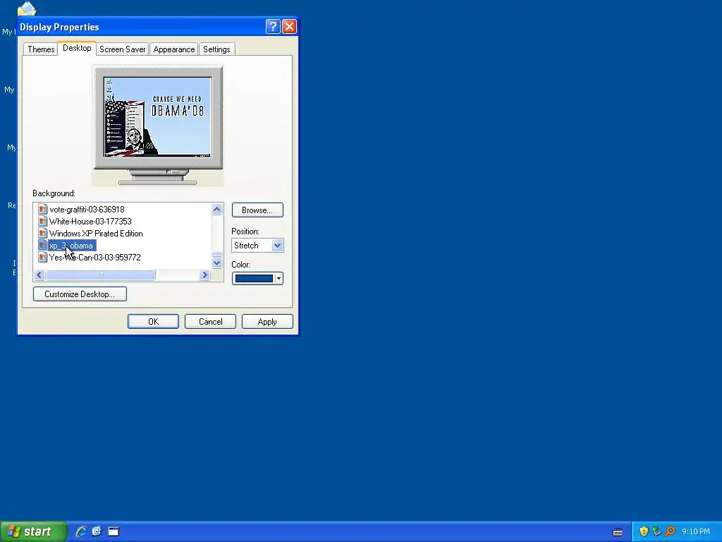Click the Windows XP Pirated Edition file icon
The width and height of the screenshot is (722, 542).
coord(42,233)
